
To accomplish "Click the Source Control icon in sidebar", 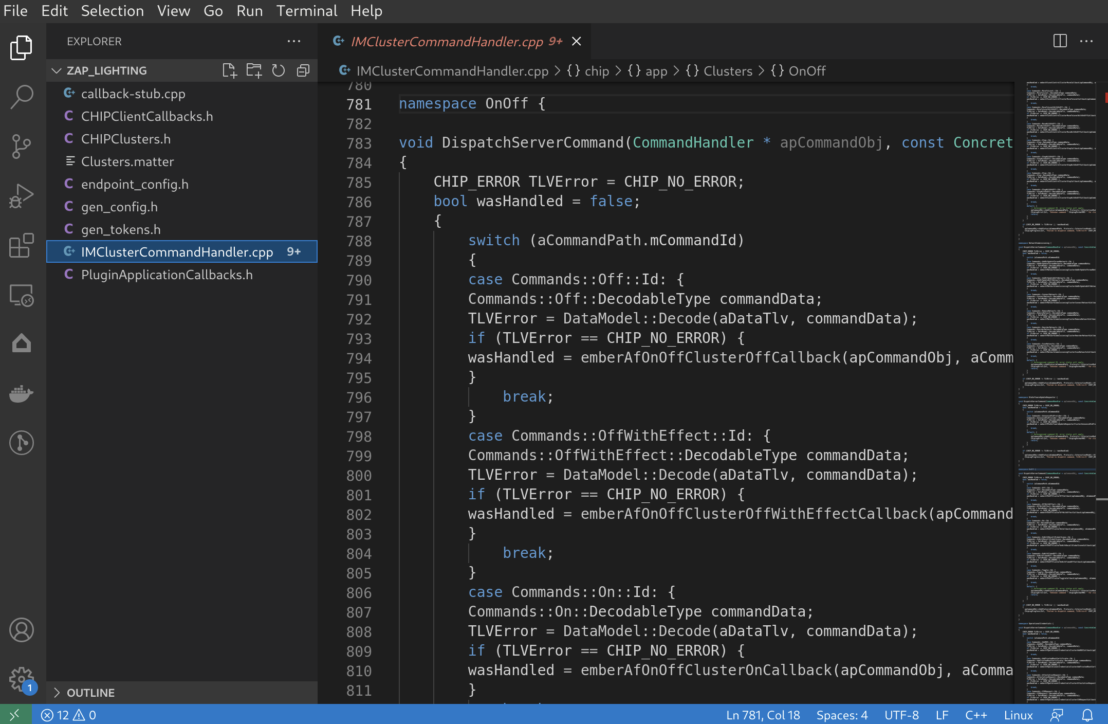I will (22, 146).
